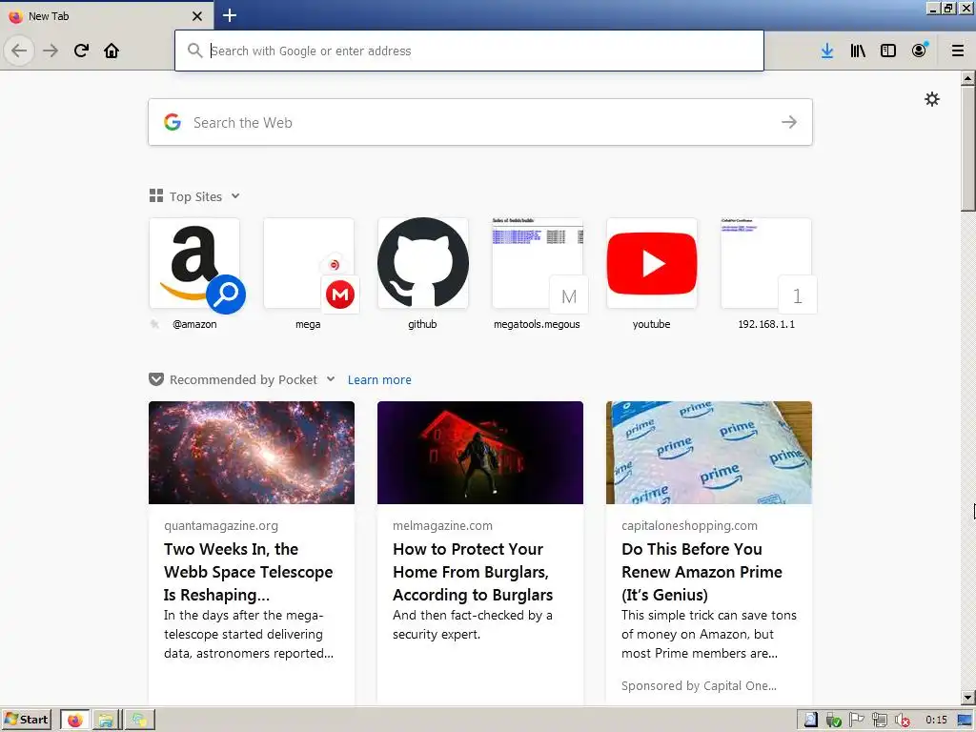Open the Amazon Prime package article image

point(709,453)
